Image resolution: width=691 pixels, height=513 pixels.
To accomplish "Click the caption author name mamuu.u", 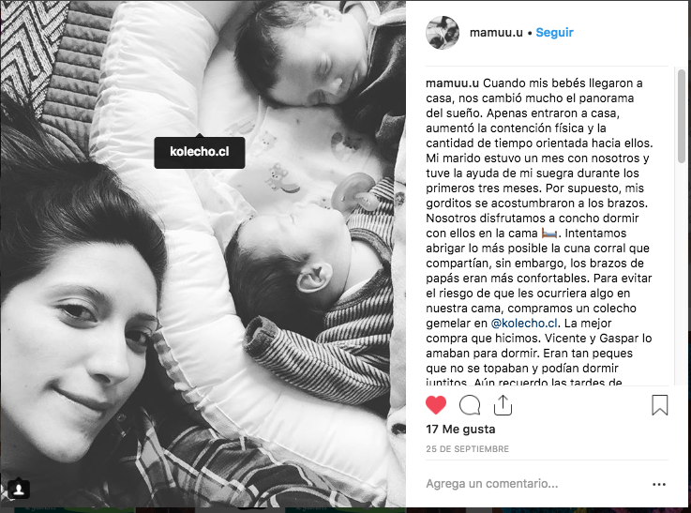I will click(x=452, y=83).
